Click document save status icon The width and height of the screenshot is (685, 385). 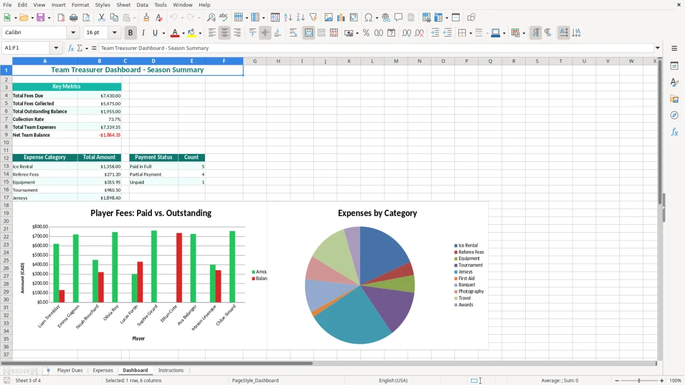pyautogui.click(x=7, y=380)
